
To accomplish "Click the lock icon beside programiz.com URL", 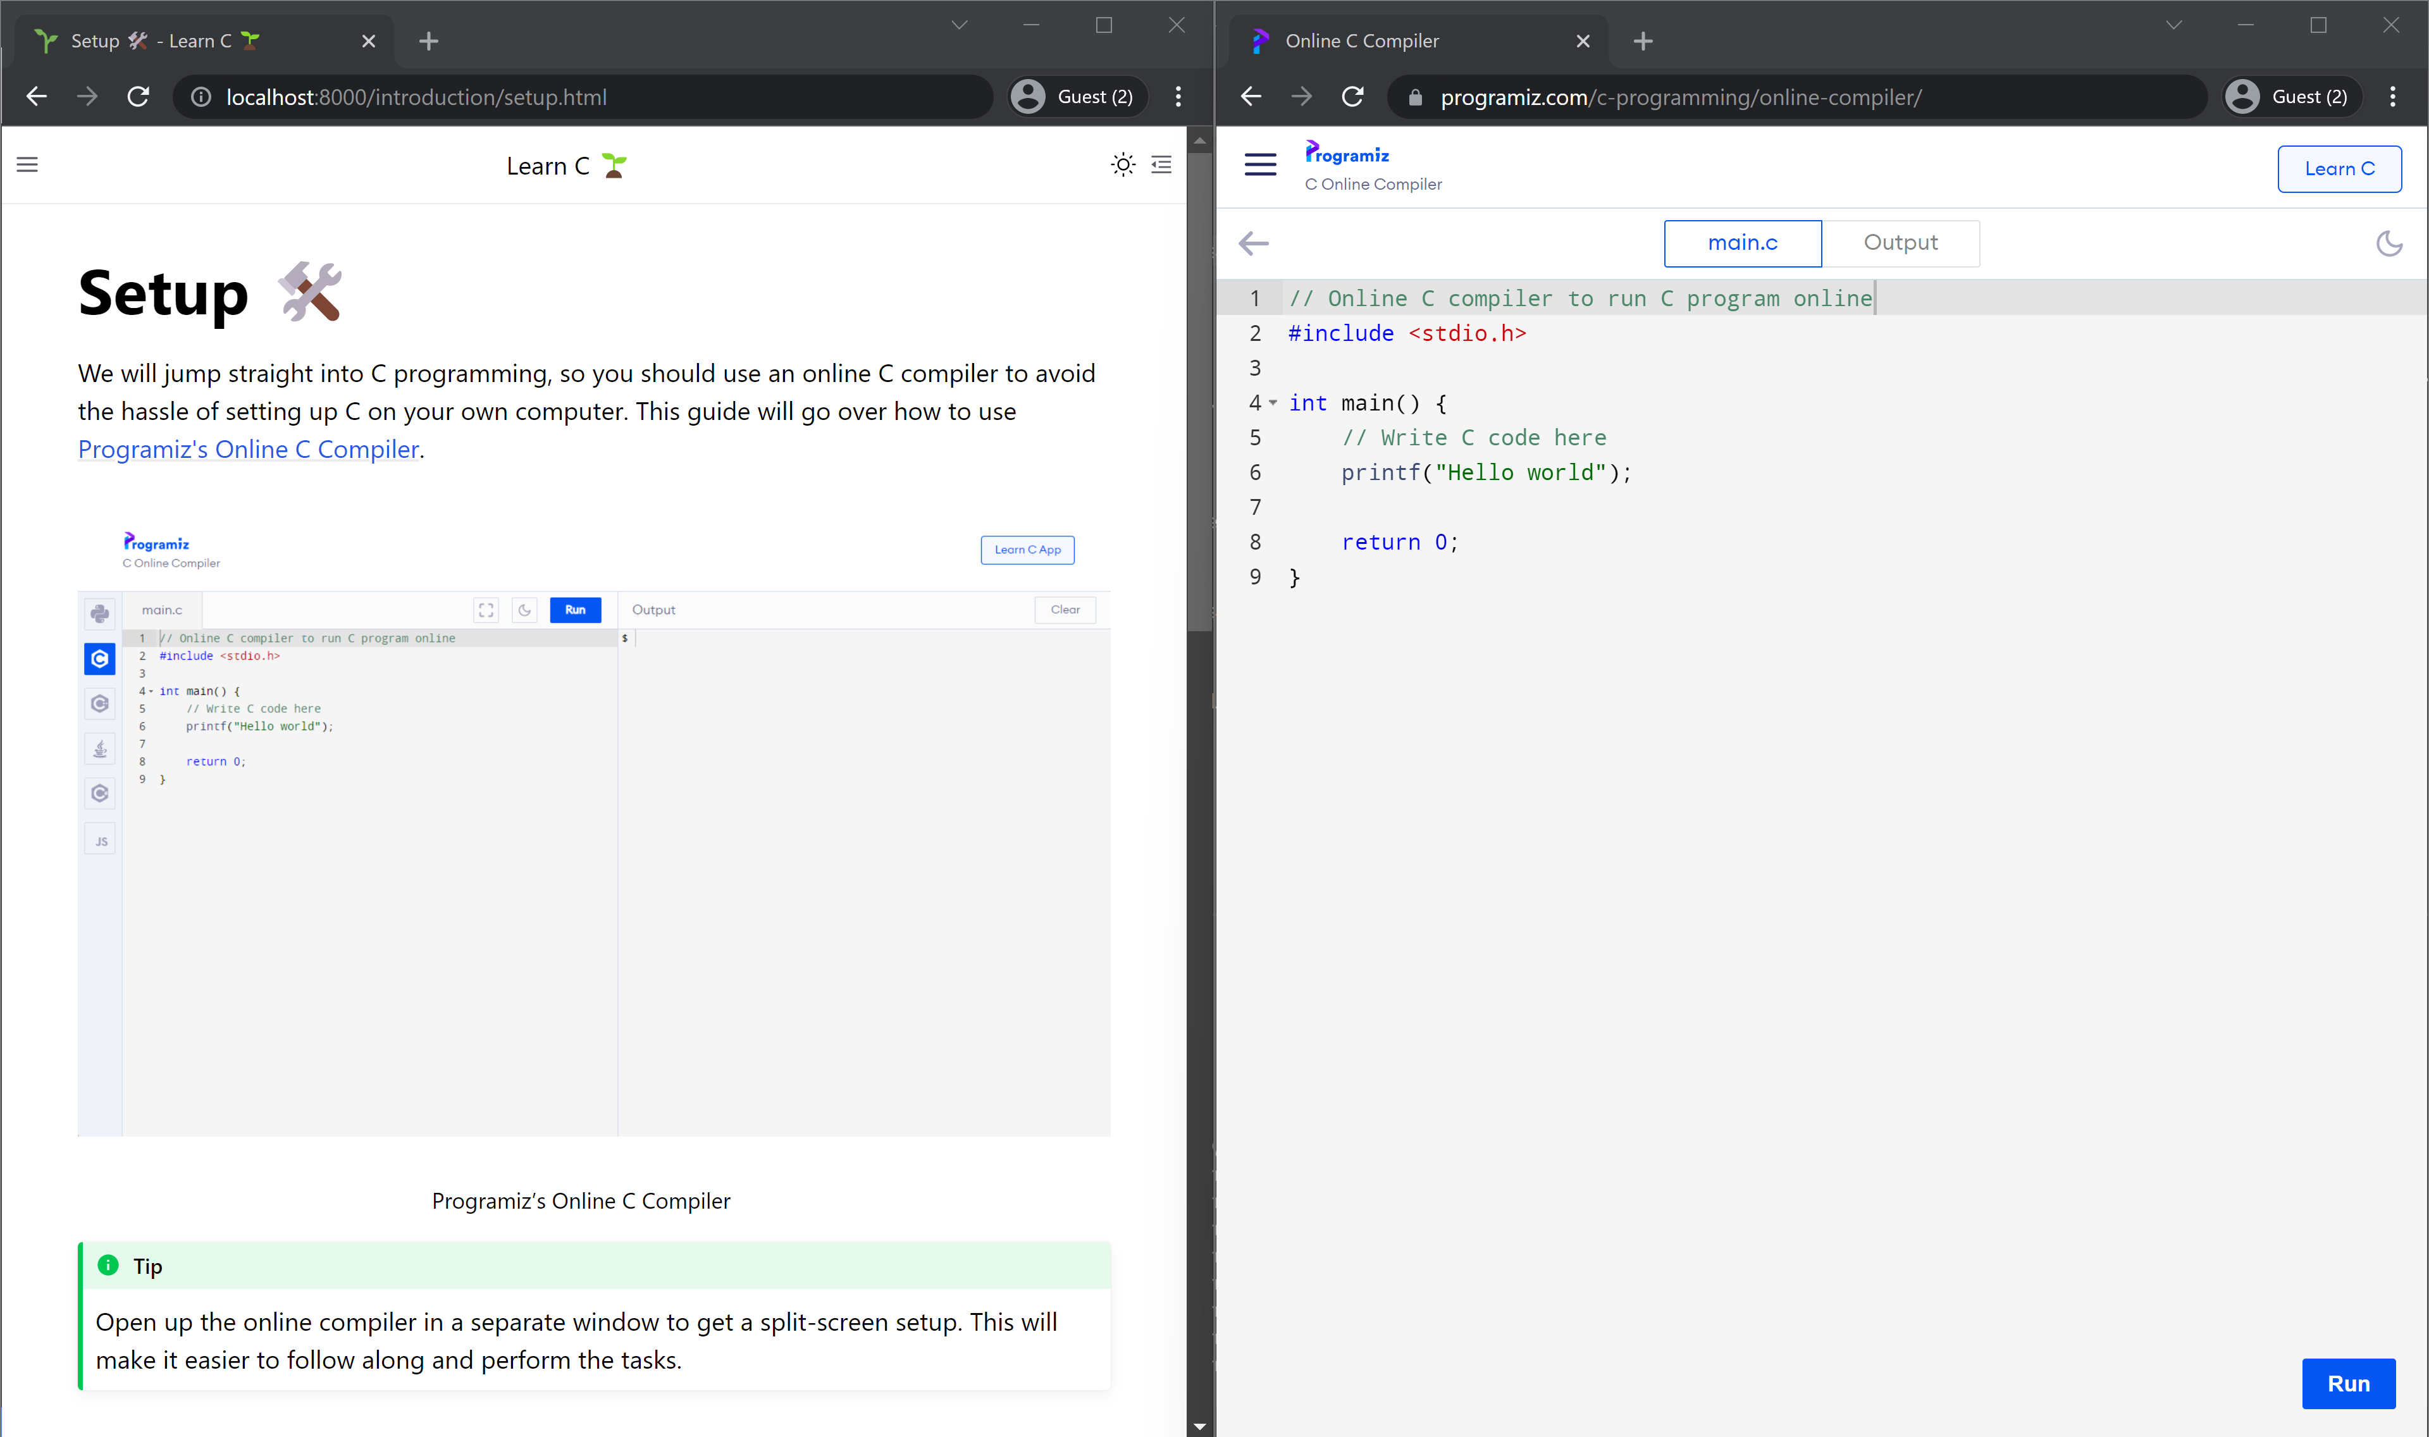I will (1414, 97).
